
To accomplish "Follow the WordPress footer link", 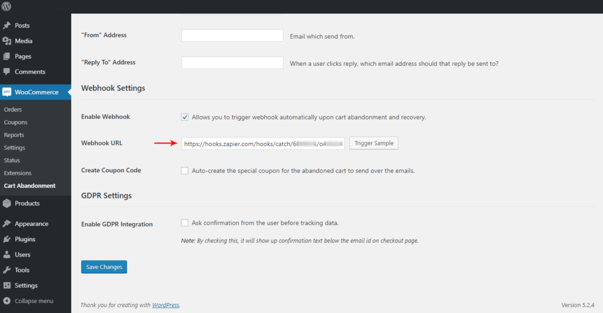I will pyautogui.click(x=165, y=305).
